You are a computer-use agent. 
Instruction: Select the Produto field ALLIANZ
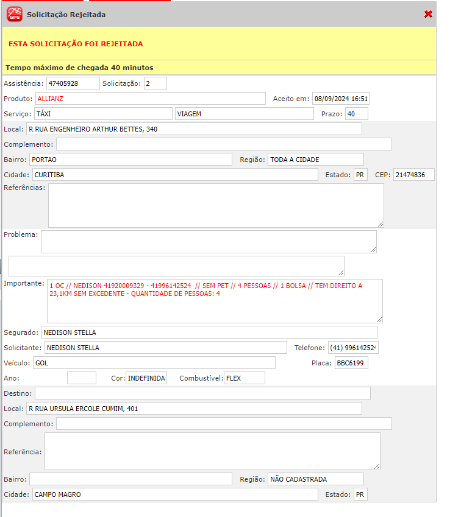151,99
